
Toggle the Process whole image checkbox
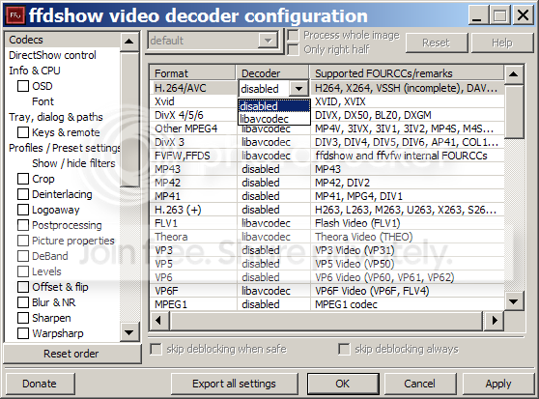tap(294, 35)
